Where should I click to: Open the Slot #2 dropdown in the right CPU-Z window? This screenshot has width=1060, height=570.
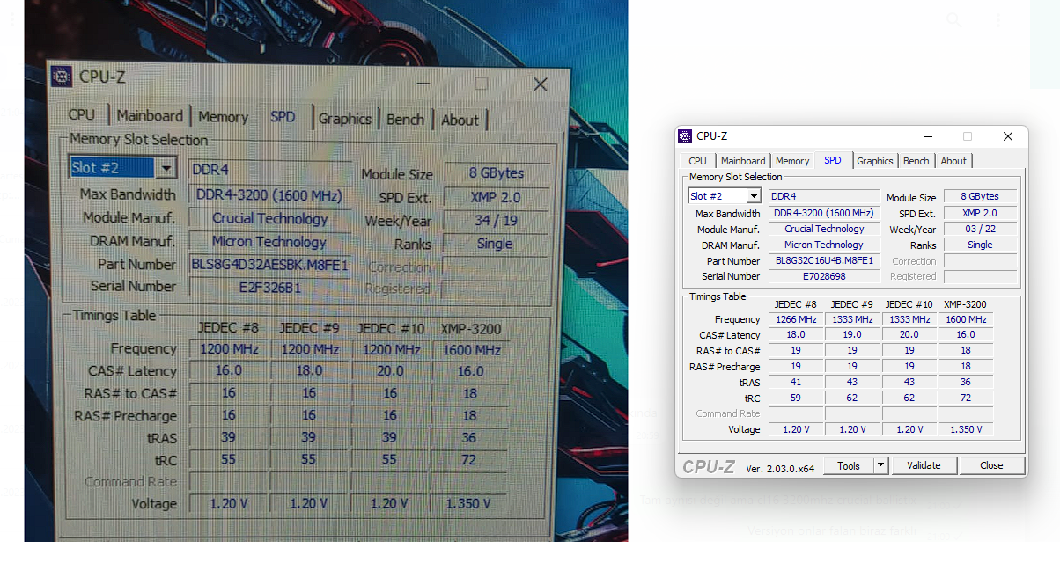click(x=754, y=196)
